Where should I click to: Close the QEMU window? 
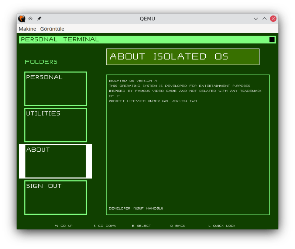[x=273, y=18]
